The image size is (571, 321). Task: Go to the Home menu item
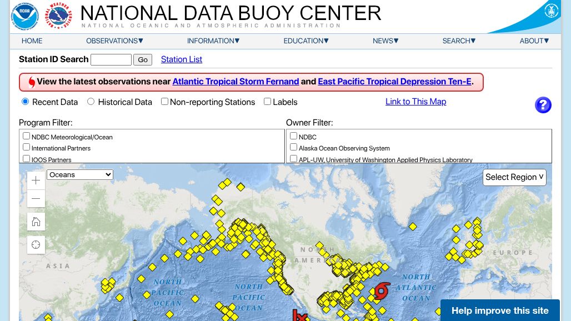[x=32, y=41]
